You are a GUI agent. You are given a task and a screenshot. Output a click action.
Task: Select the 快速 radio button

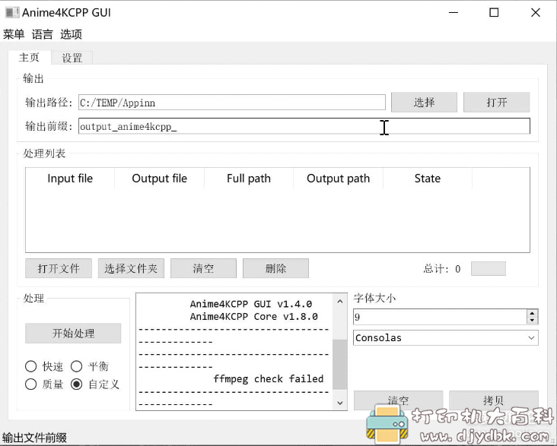pyautogui.click(x=44, y=366)
